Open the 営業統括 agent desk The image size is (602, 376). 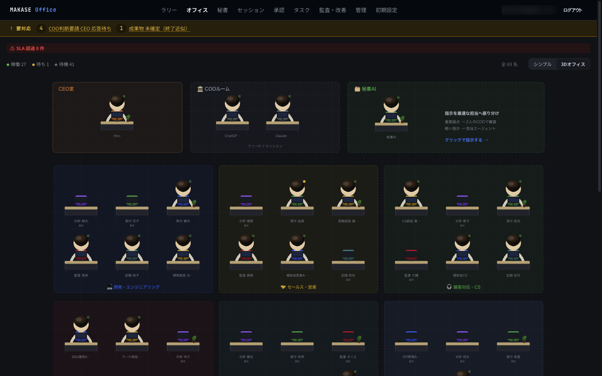348,201
